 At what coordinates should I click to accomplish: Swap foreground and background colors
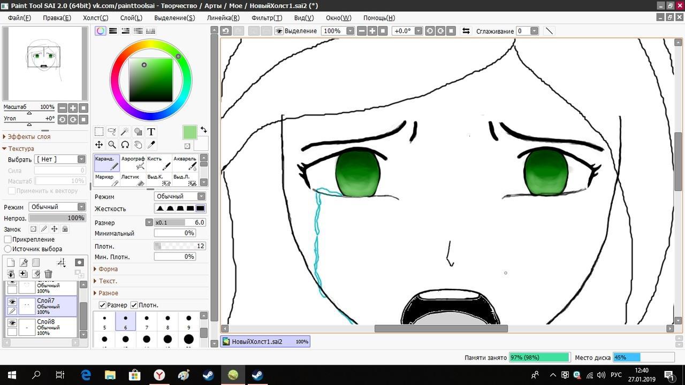click(x=203, y=130)
